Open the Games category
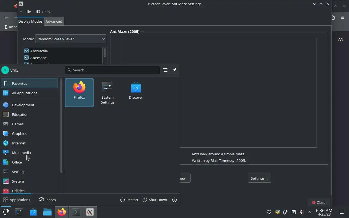 (x=29, y=124)
